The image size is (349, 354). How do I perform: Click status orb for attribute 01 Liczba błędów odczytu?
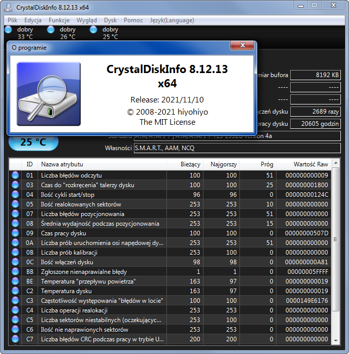[x=15, y=175]
